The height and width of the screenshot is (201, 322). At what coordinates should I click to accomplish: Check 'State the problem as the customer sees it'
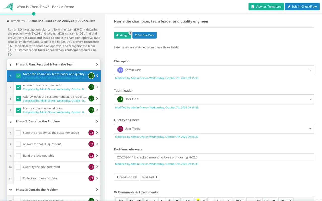click(18, 133)
